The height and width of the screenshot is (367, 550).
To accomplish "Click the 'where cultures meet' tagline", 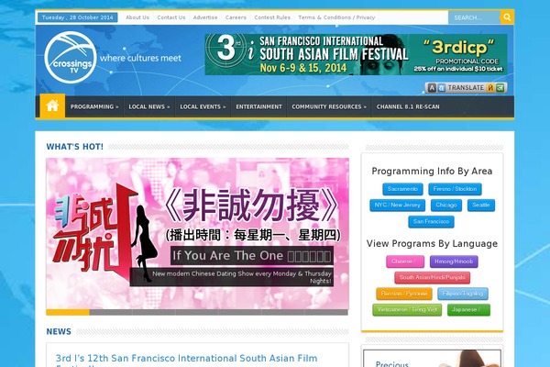I will pos(140,58).
